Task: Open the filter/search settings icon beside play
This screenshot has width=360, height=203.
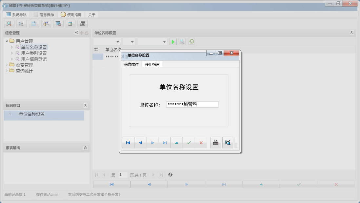Action: (182, 41)
